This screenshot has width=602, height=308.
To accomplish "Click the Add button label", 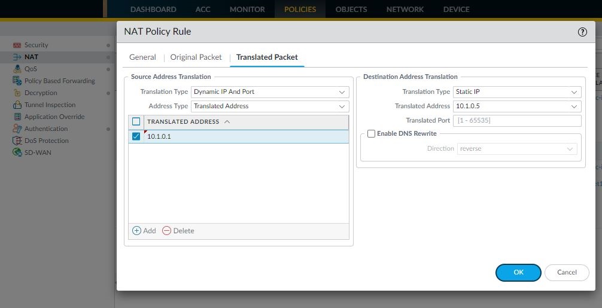I will coord(150,230).
